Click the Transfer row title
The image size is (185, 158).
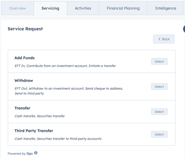pos(23,108)
